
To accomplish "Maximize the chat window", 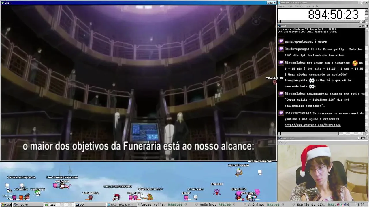I will pos(363,26).
